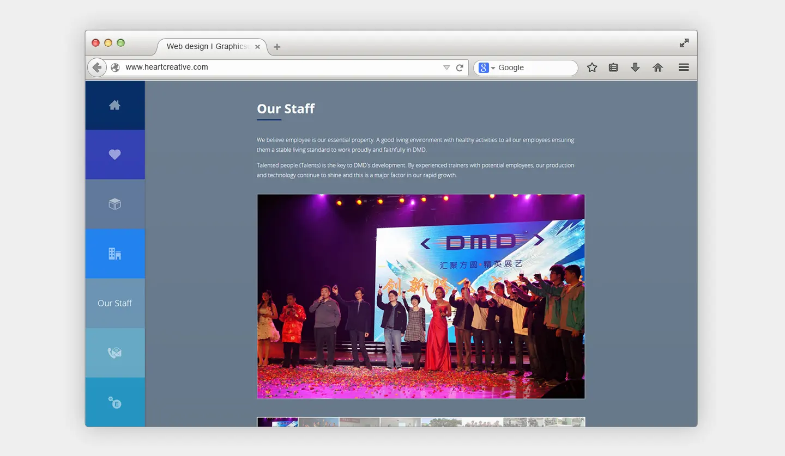Screen dimensions: 785x456
Task: Open the cube products icon in sidebar
Action: (x=114, y=204)
